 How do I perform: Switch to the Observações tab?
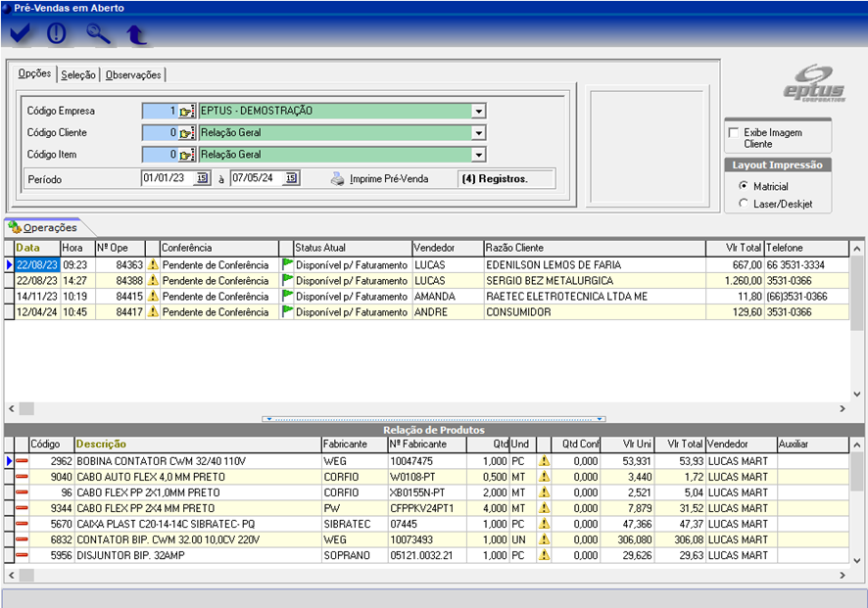(x=134, y=74)
